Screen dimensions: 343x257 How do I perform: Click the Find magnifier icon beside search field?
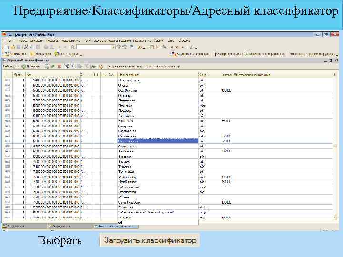click(x=73, y=47)
